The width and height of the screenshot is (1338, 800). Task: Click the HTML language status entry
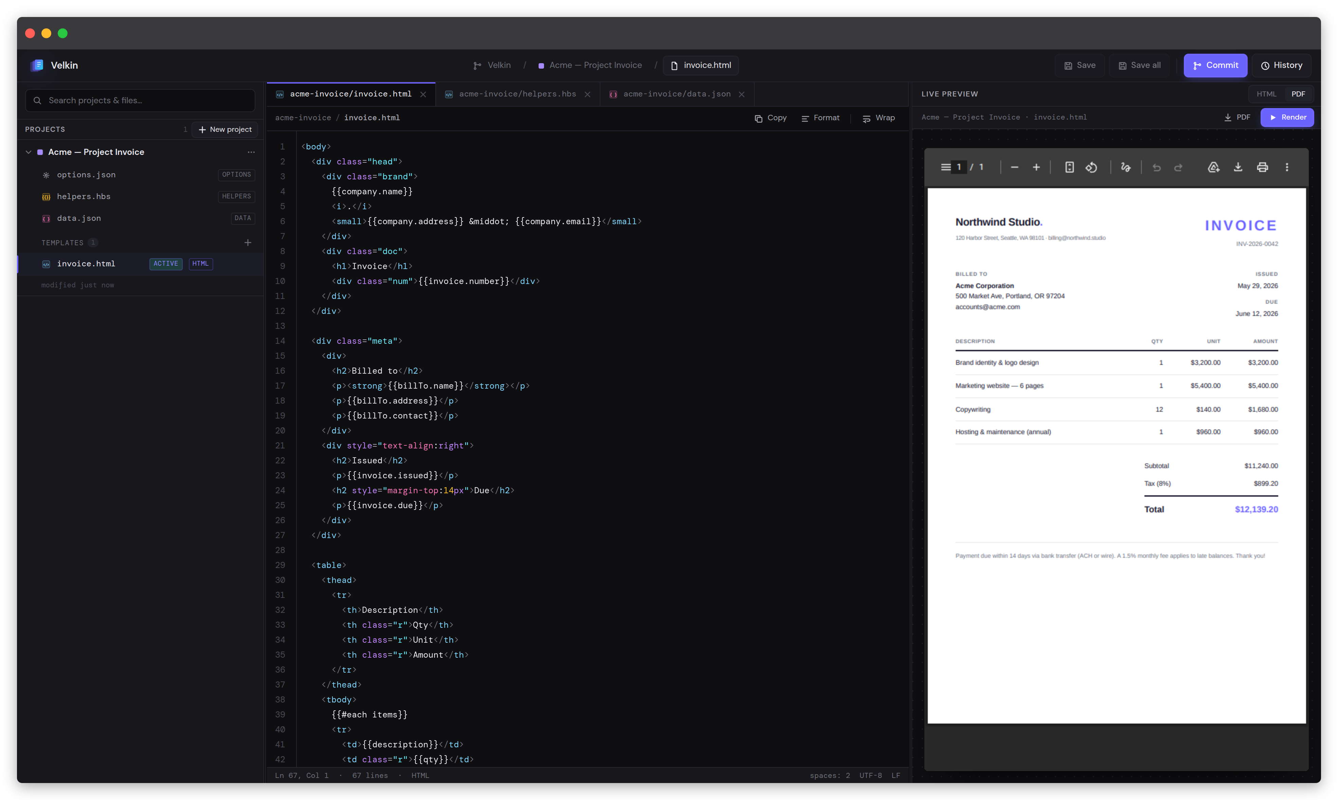420,775
